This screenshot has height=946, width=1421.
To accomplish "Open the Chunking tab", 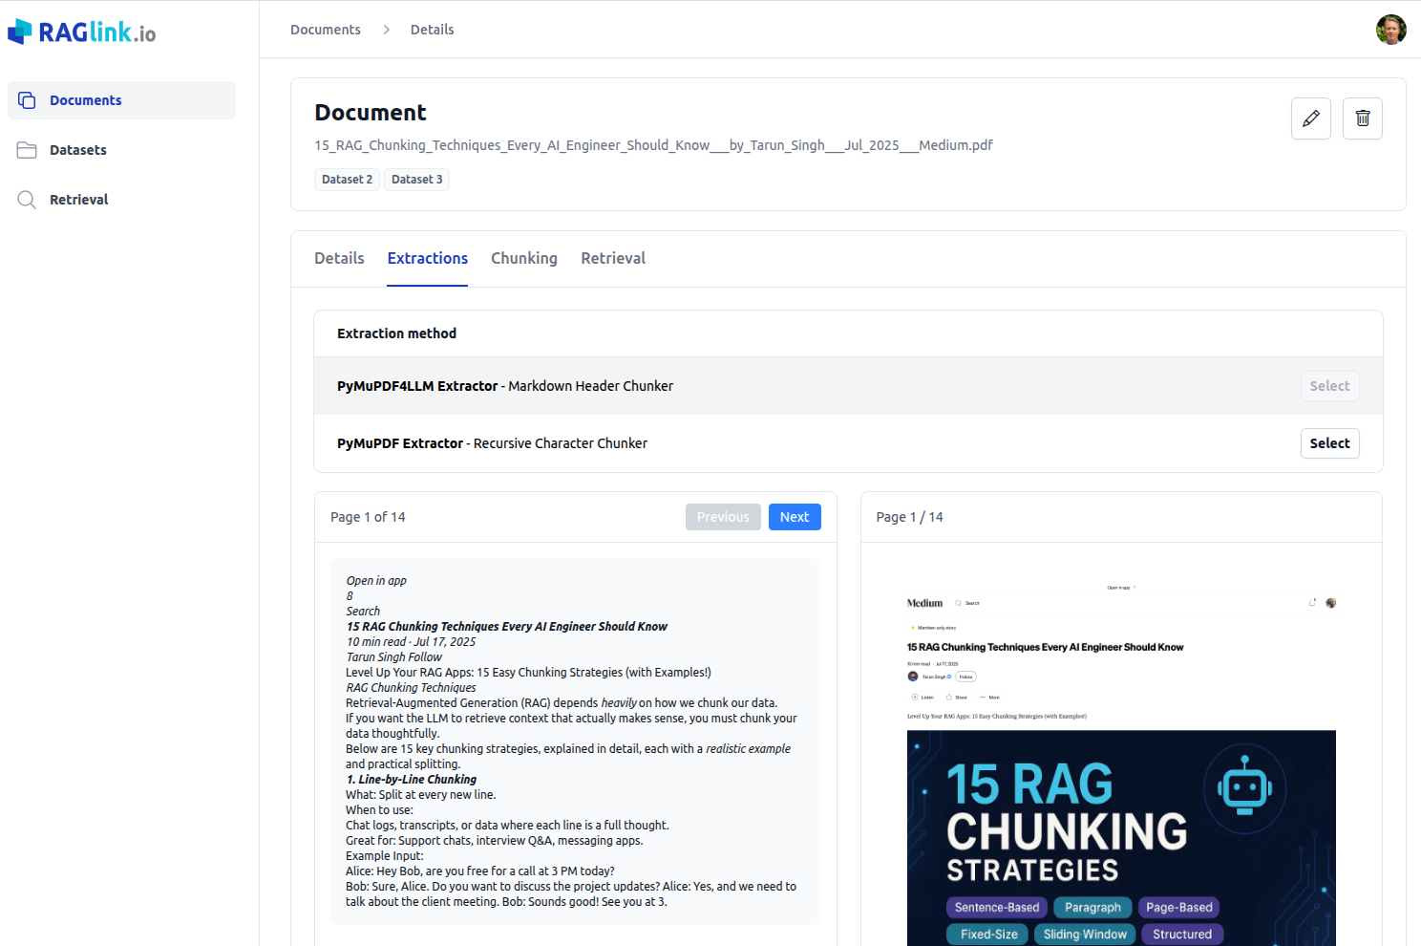I will 524,258.
